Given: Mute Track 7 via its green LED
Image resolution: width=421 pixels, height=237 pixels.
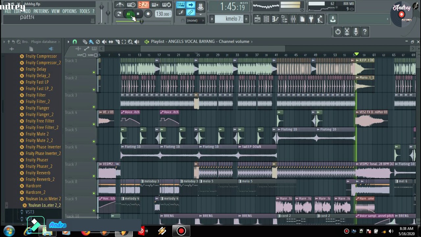Looking at the screenshot, I should [94, 176].
